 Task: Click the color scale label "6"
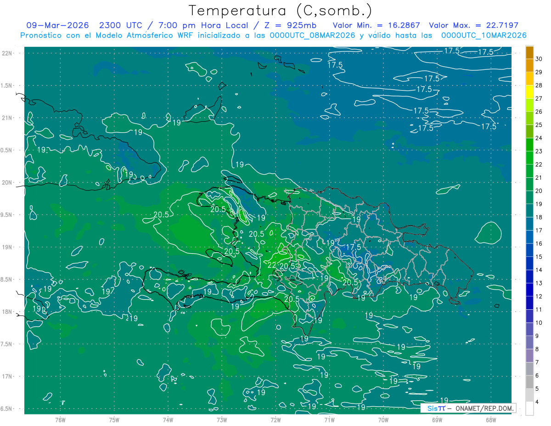537,375
